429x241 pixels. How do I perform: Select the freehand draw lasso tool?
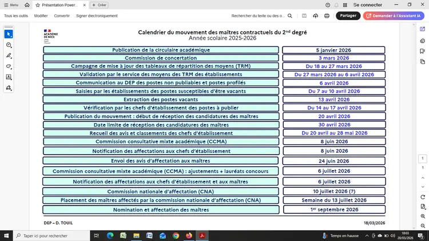[9, 66]
